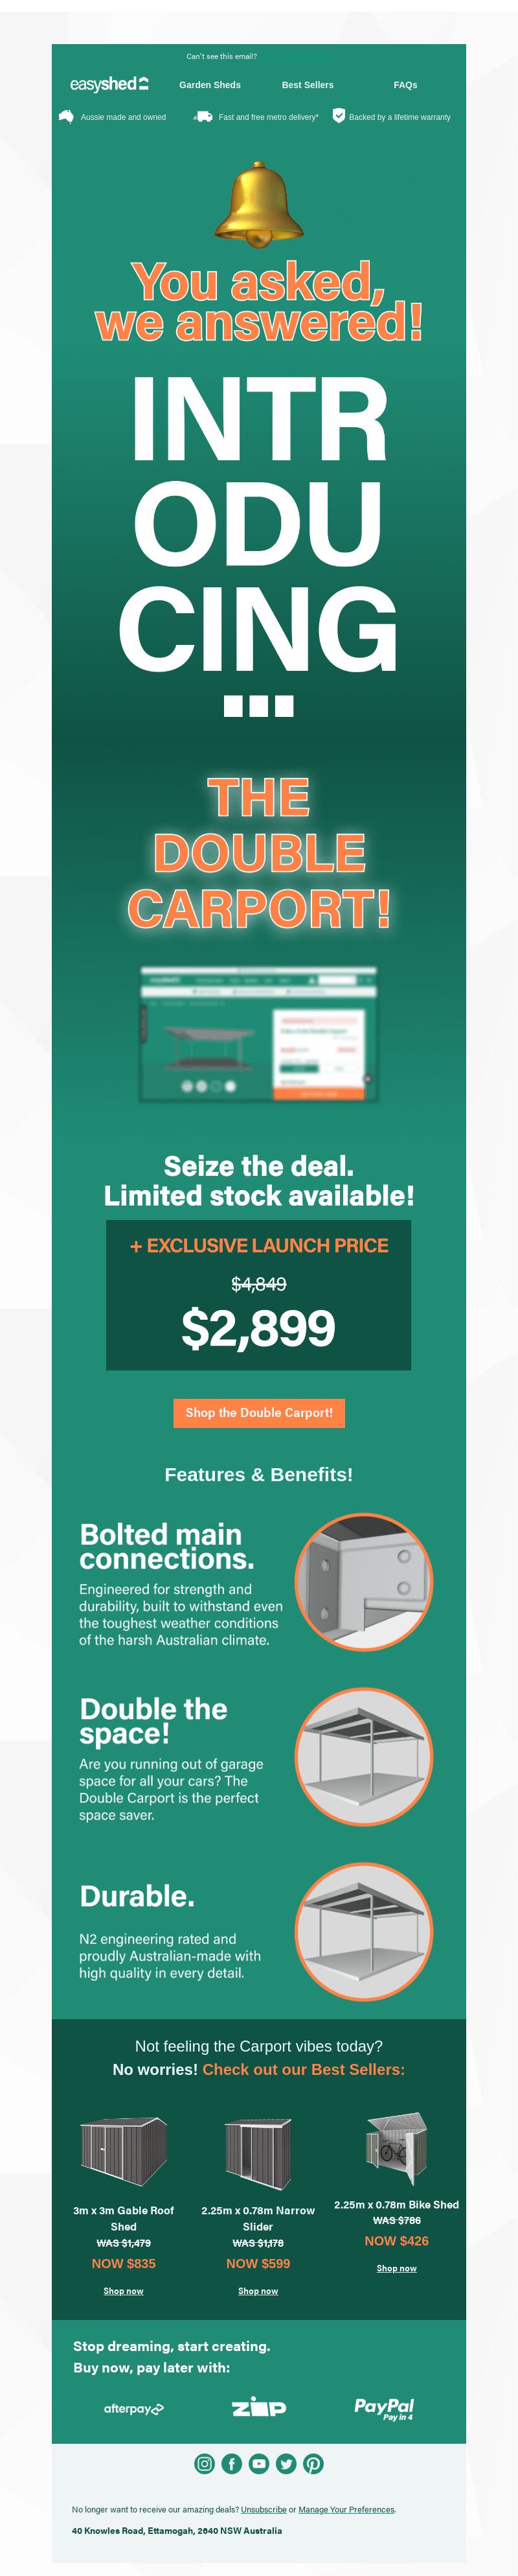Screen dimensions: 518x2576
Task: Click the Unsubscribe link
Action: point(264,2509)
